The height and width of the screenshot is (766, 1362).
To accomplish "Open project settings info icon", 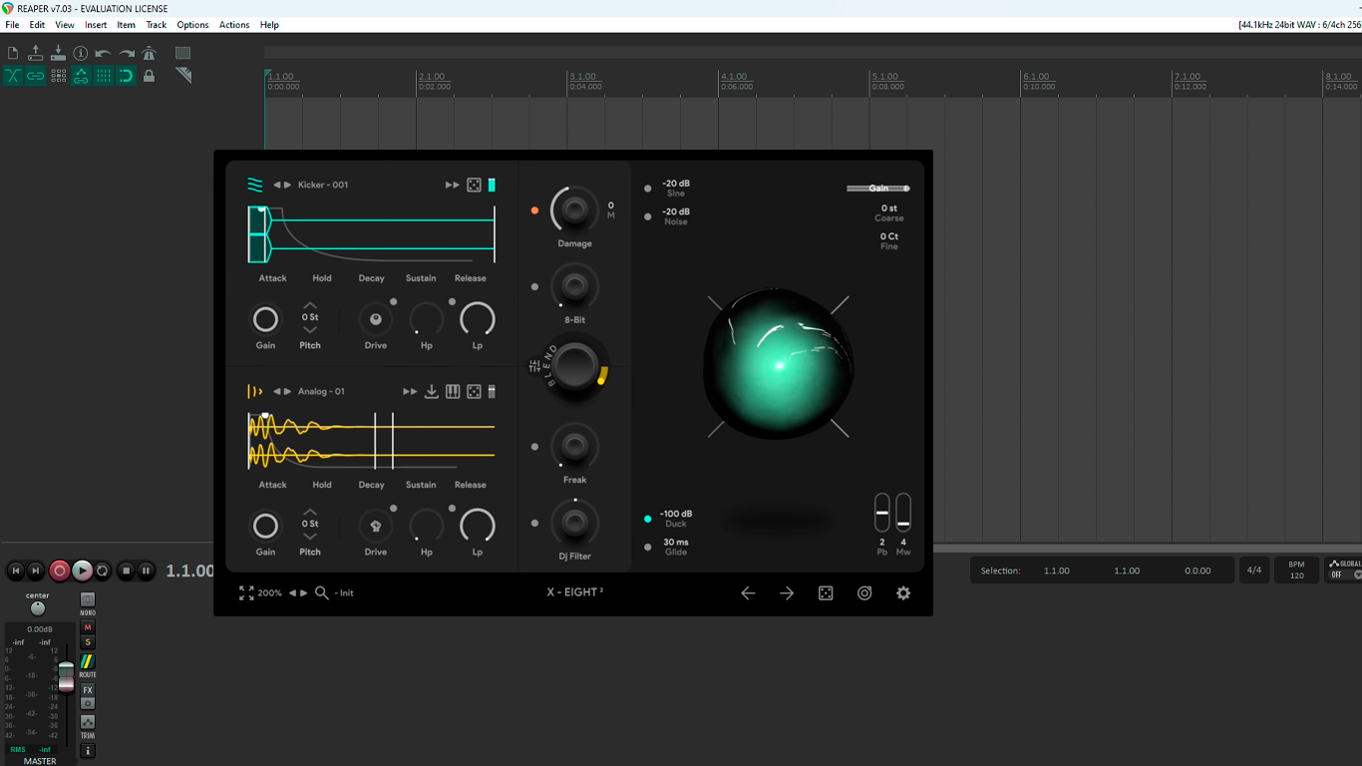I will click(x=81, y=53).
